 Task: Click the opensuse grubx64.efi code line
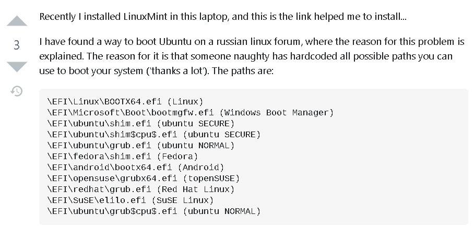tap(143, 179)
